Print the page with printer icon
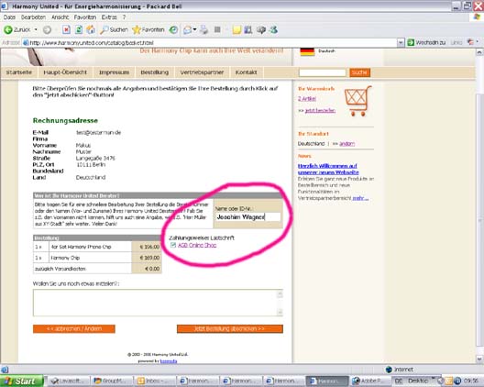The image size is (484, 387). tap(204, 29)
